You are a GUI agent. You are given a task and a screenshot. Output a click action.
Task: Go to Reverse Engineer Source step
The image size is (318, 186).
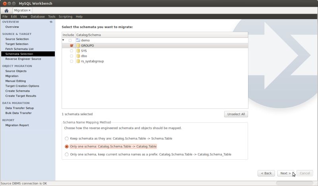click(x=23, y=59)
